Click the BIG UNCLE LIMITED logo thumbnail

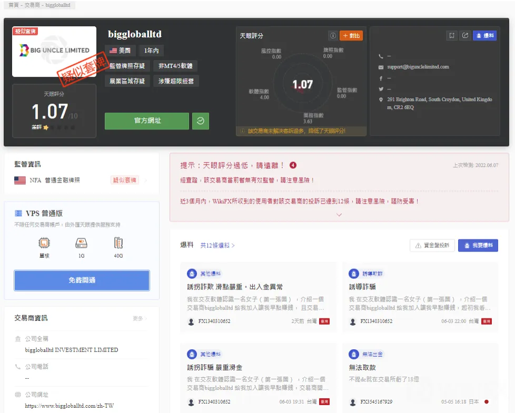point(54,52)
